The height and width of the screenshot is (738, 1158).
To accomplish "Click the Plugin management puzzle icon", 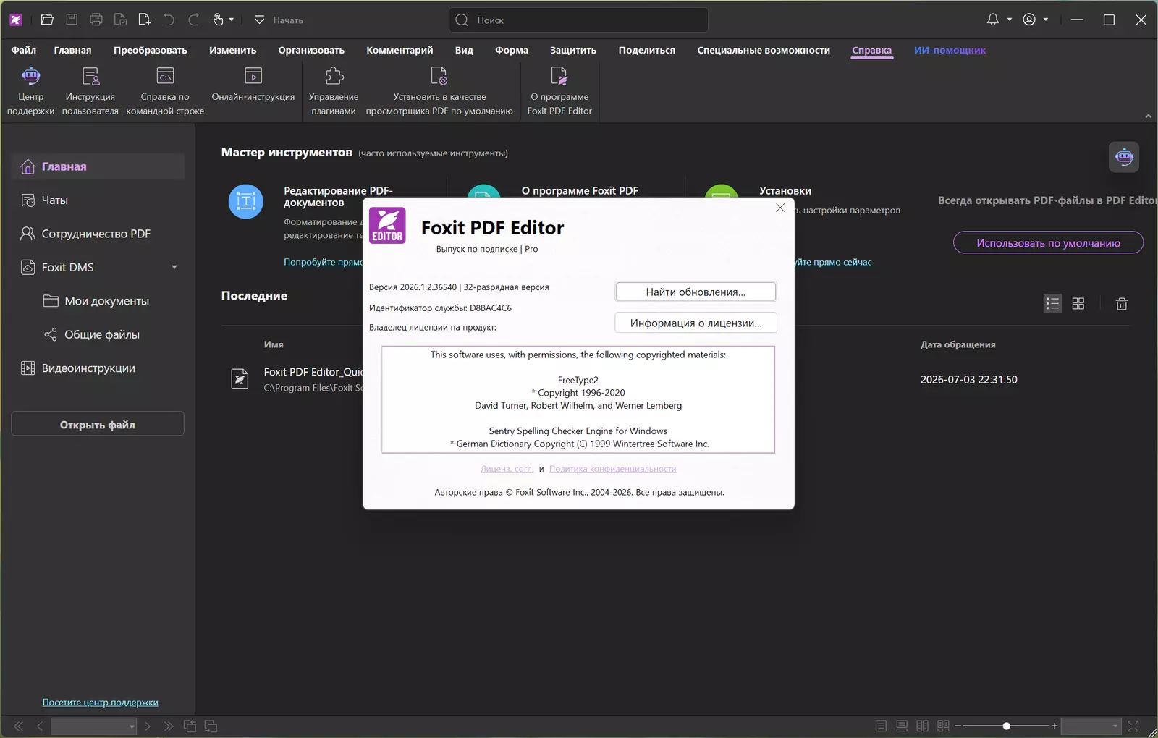I will 334,75.
